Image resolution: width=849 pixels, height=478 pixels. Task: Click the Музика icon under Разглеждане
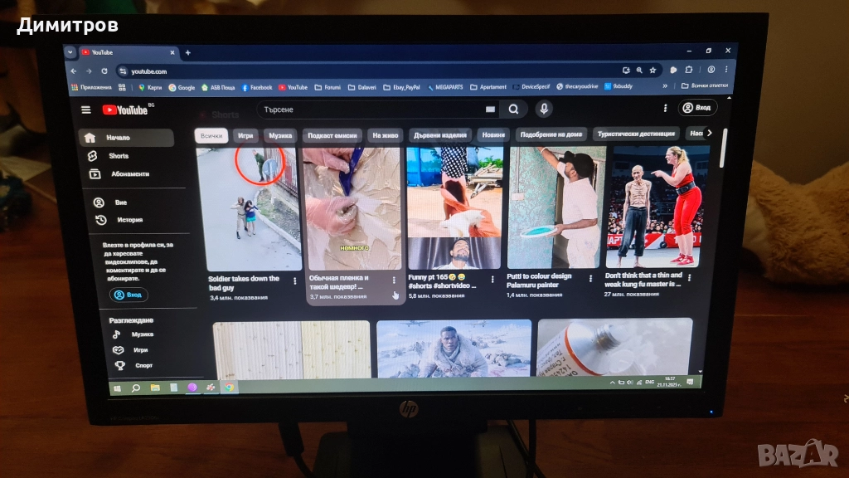point(119,334)
